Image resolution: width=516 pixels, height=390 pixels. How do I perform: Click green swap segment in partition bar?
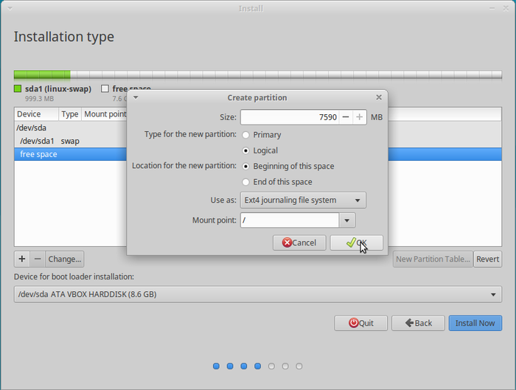click(x=42, y=74)
